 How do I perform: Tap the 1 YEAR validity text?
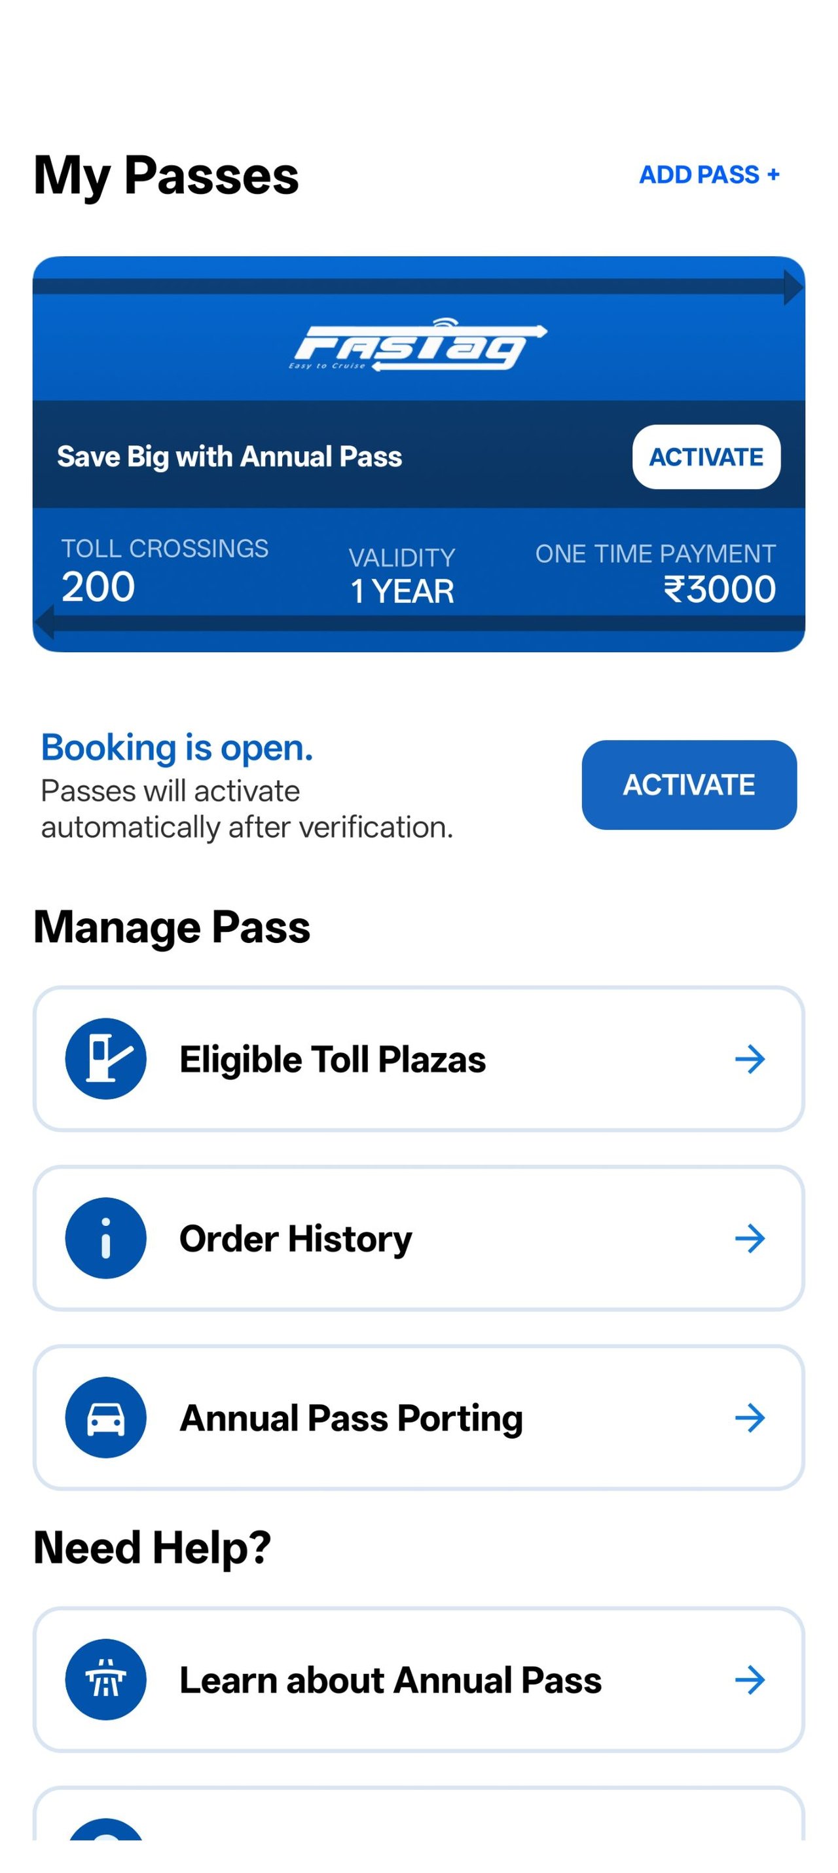pos(402,591)
